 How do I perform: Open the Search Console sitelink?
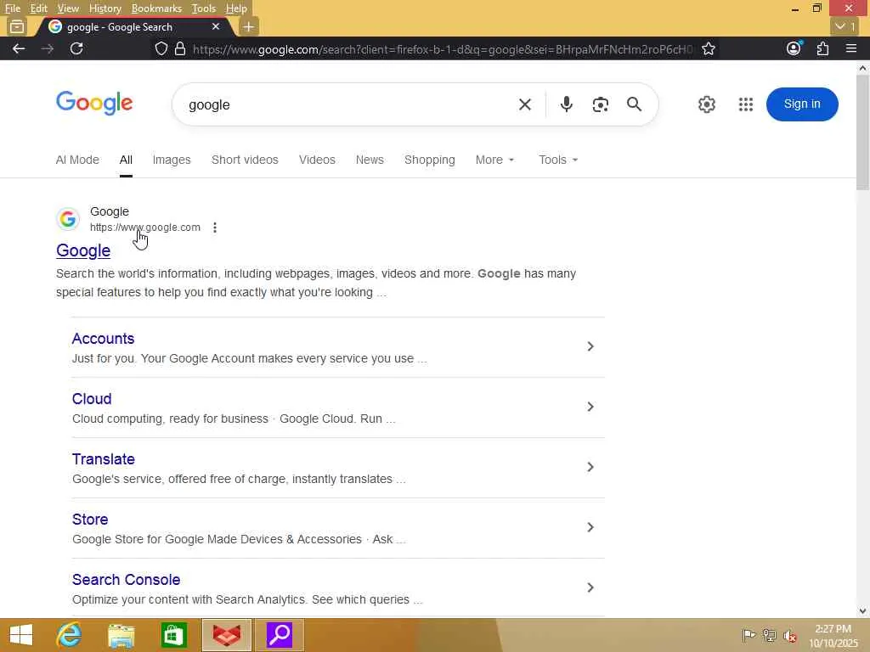pos(126,580)
